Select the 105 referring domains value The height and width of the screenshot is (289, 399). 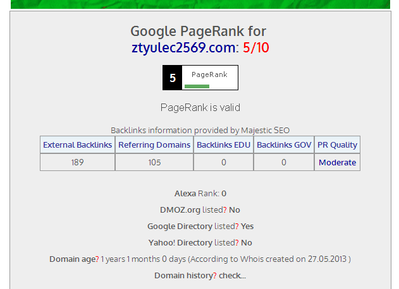[154, 162]
